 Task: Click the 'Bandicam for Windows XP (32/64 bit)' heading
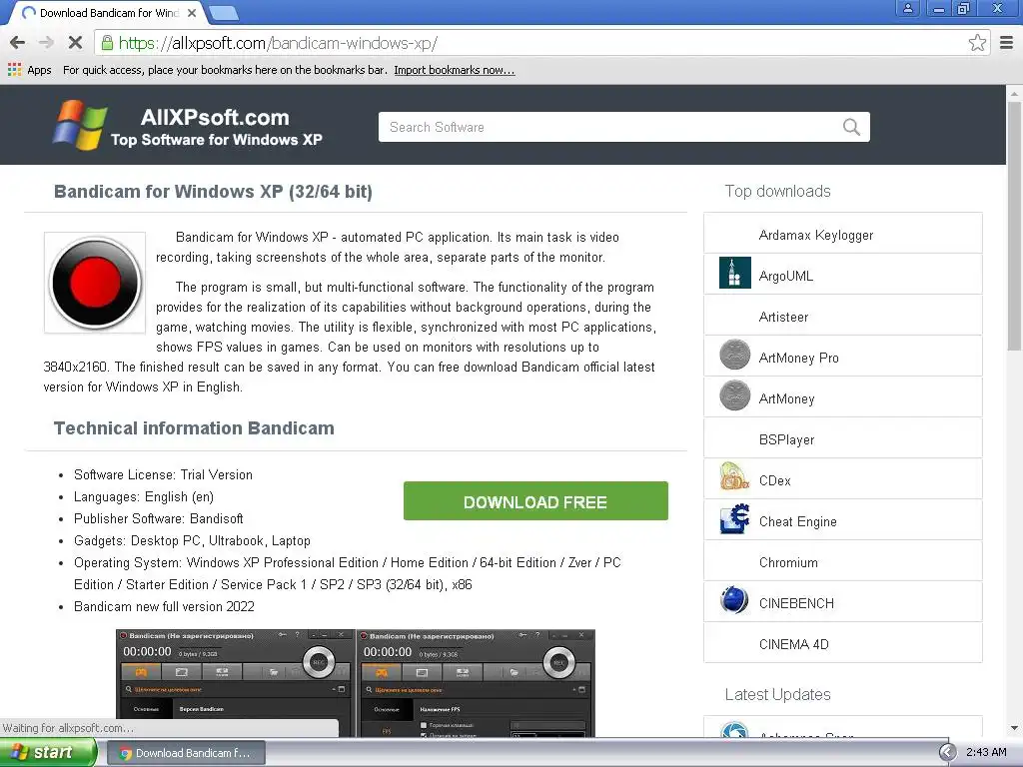pyautogui.click(x=213, y=191)
